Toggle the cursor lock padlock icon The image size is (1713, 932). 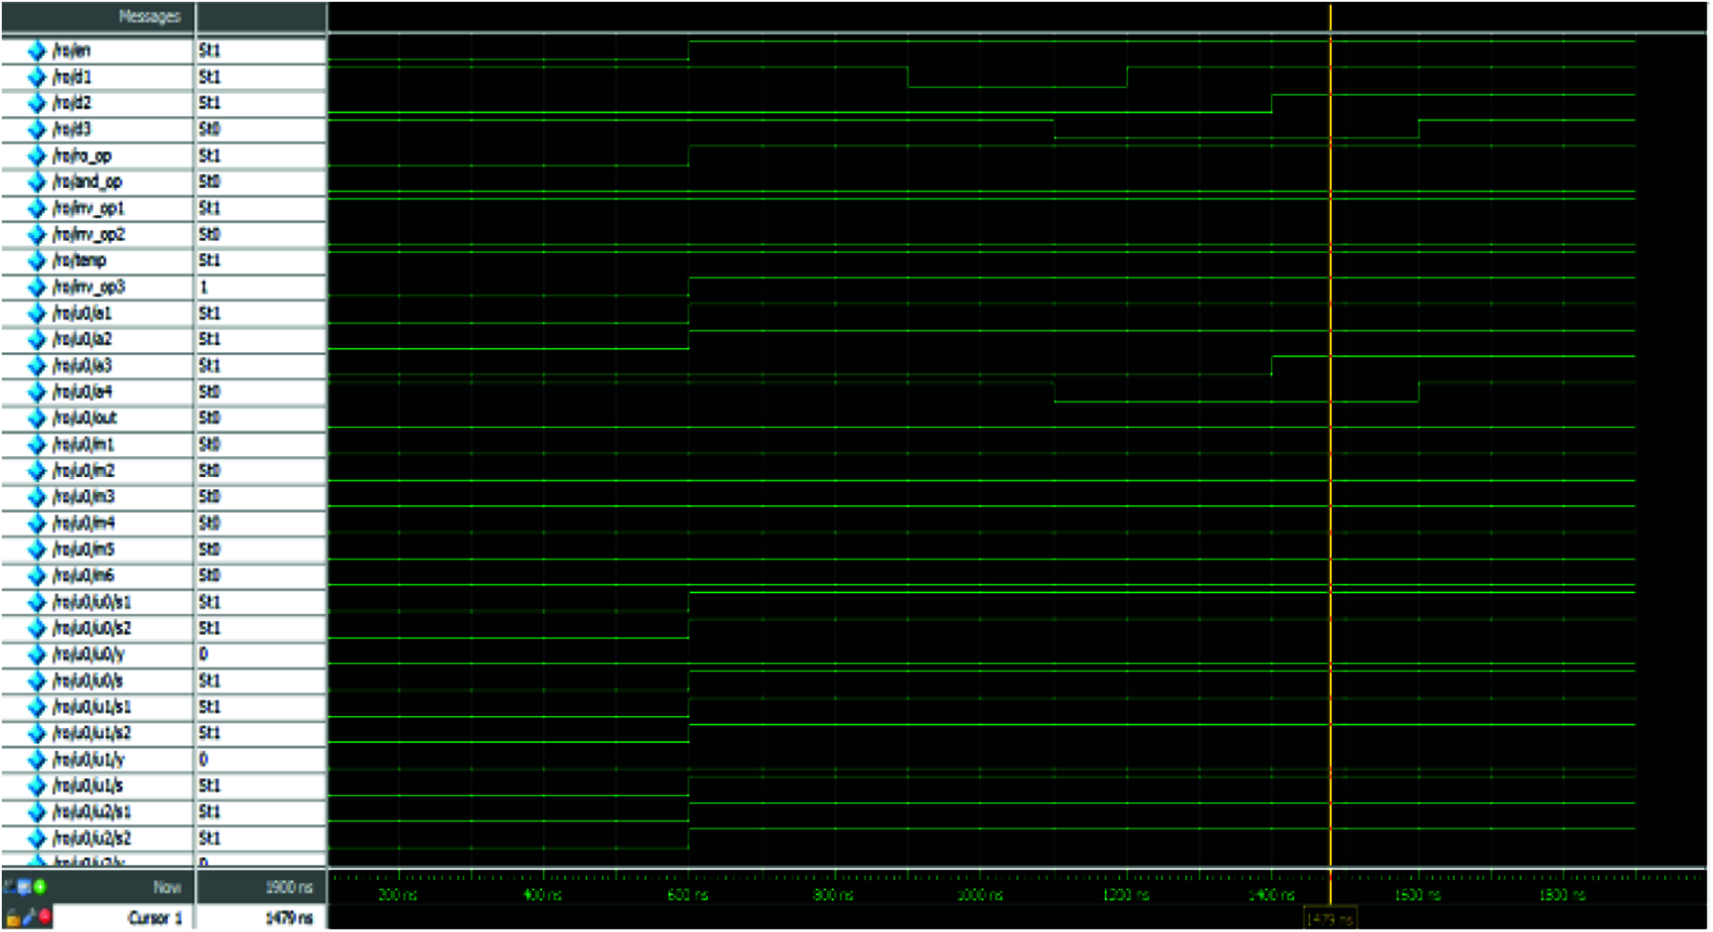coord(12,918)
